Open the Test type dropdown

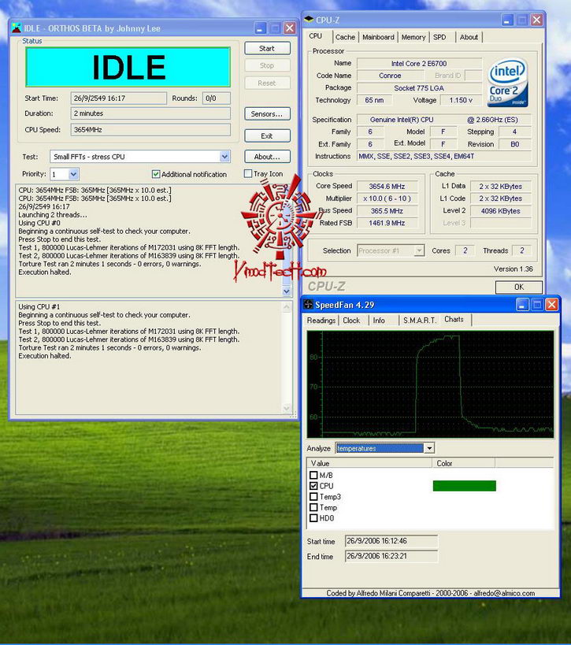click(224, 157)
